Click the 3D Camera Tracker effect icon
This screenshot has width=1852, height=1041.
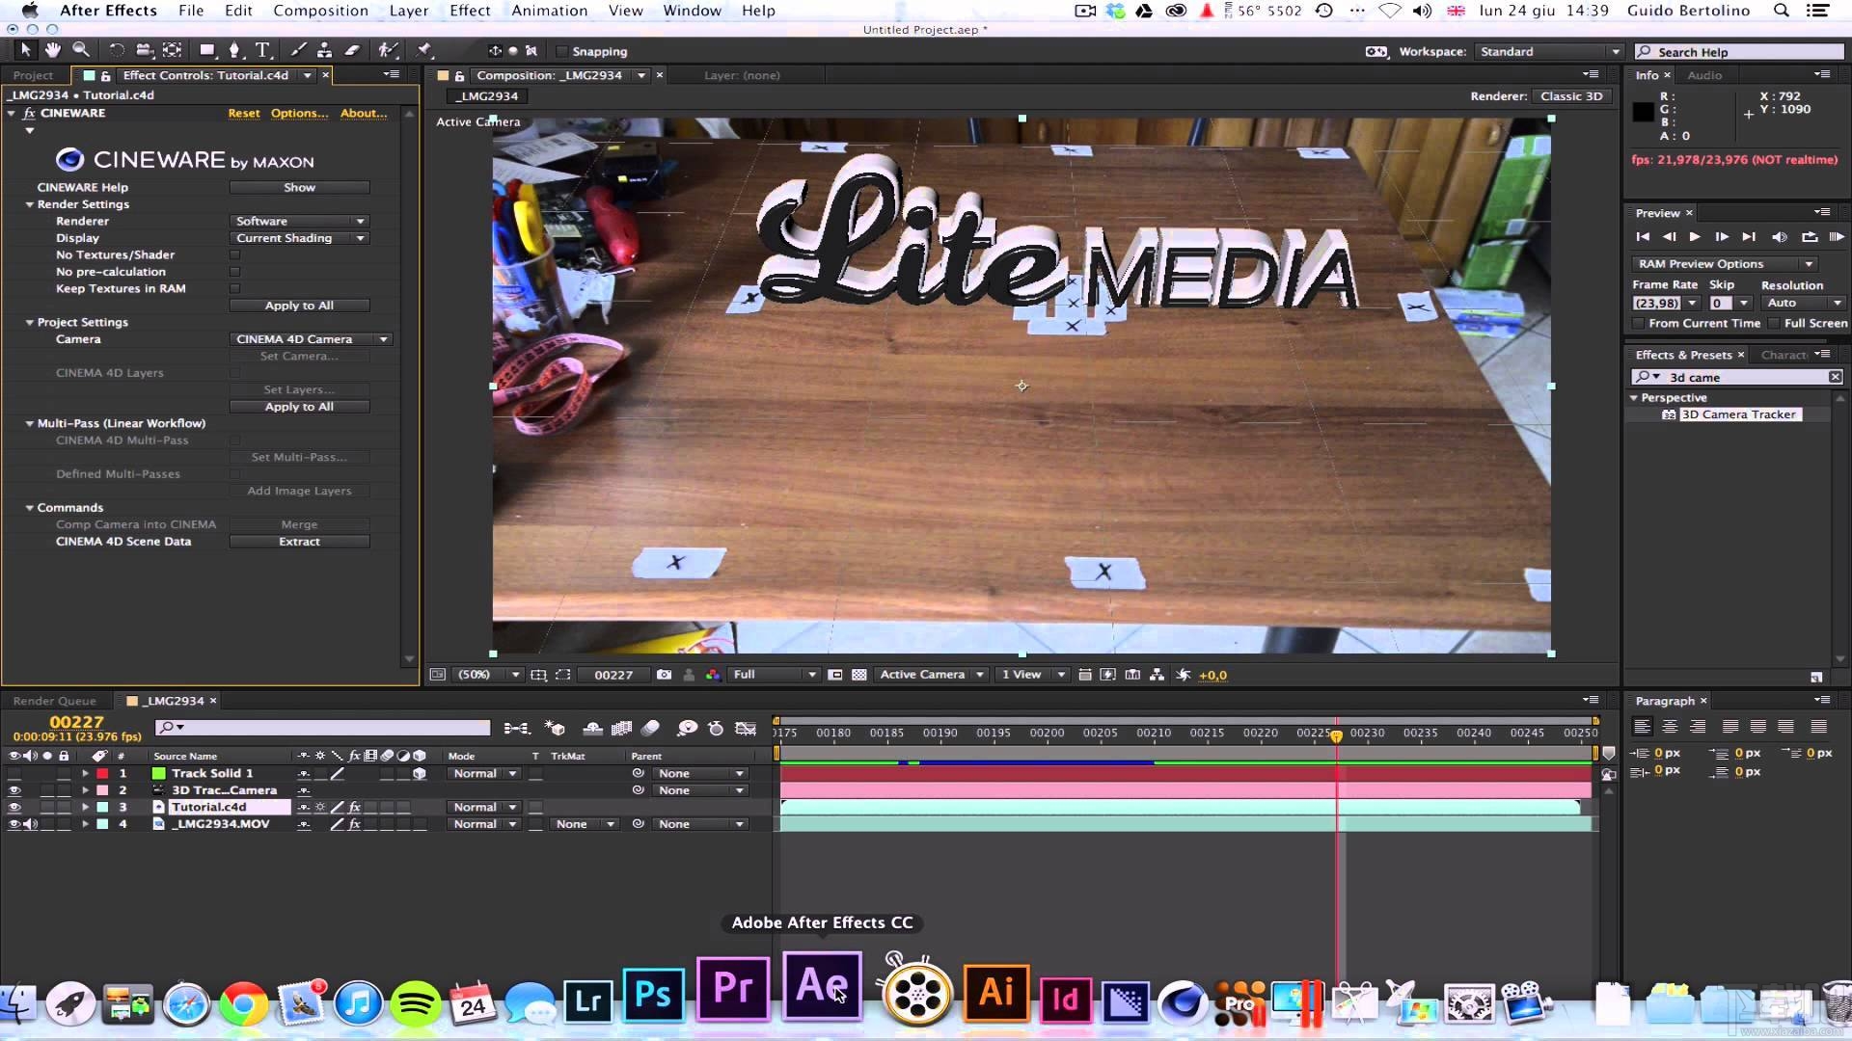[x=1665, y=414]
